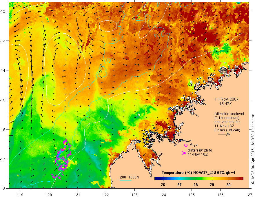Click the '27' color bar tick label

tap(179, 185)
